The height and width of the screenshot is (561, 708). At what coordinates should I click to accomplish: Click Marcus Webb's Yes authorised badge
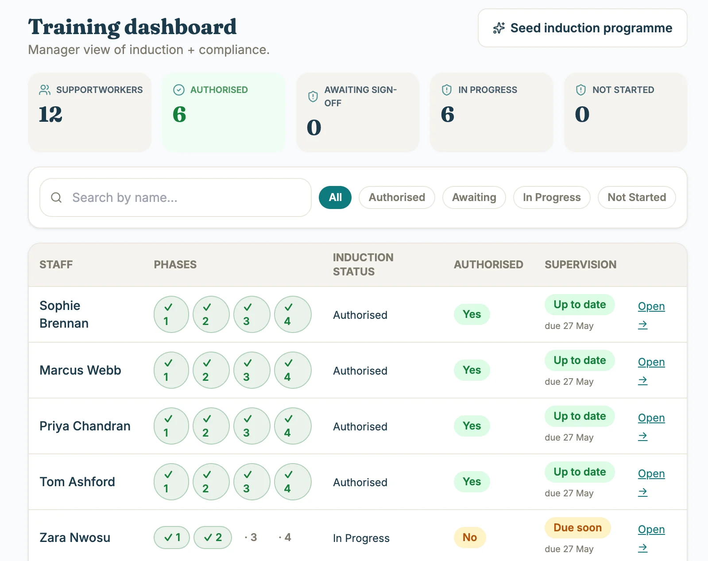click(472, 370)
